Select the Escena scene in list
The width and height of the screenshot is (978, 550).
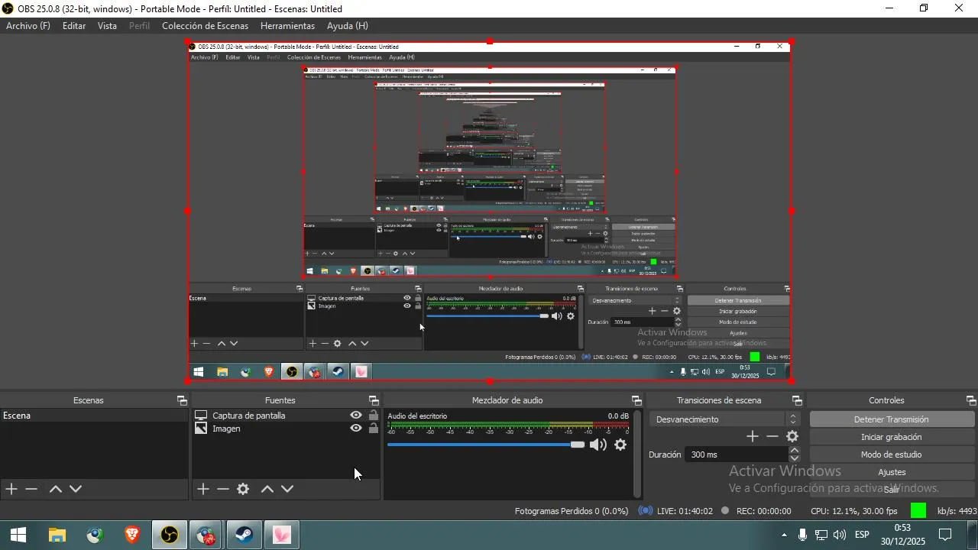(94, 416)
